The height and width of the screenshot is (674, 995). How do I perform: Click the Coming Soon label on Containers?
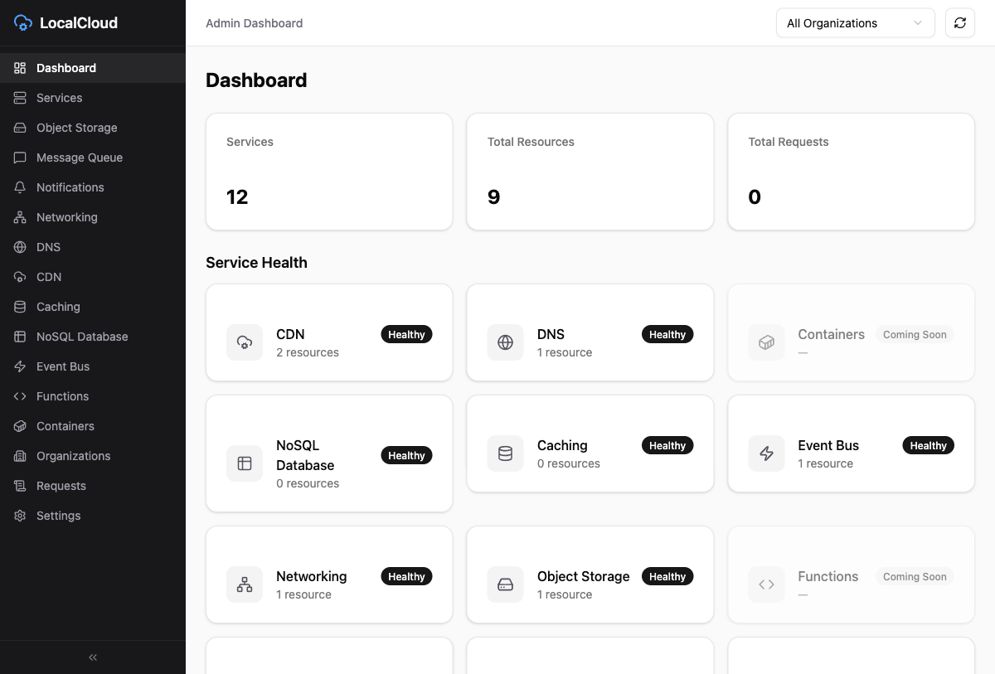(915, 334)
